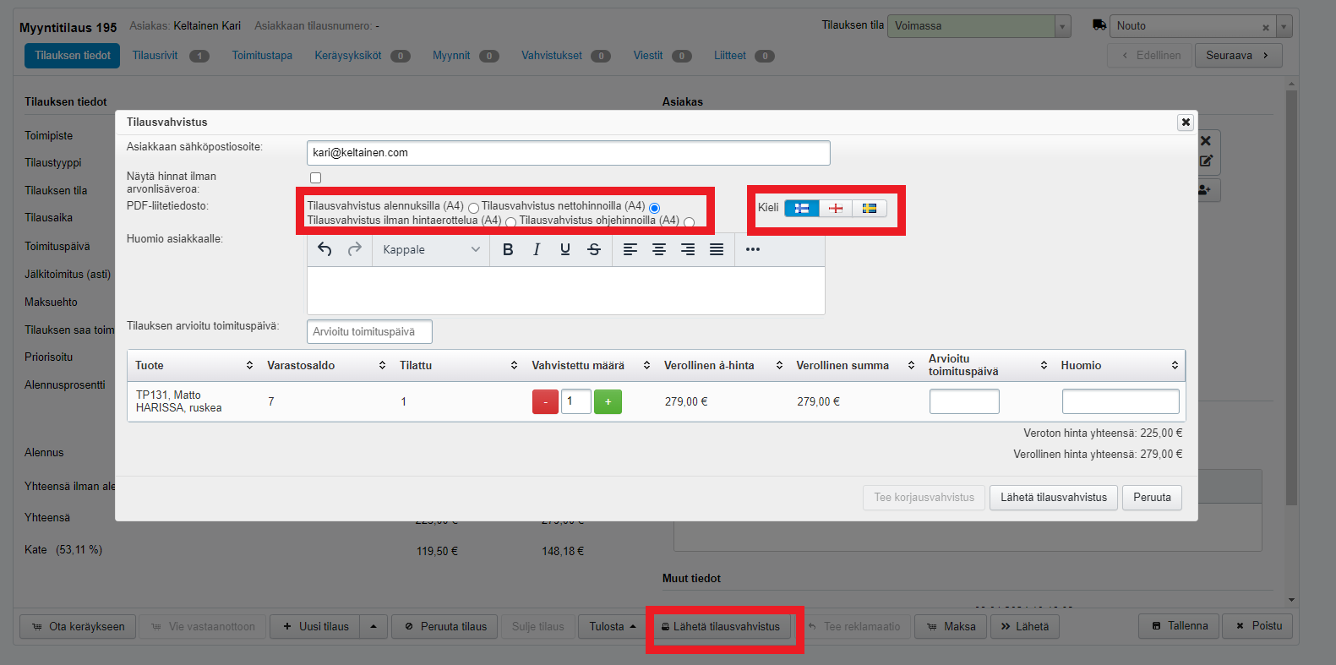Expand the Tulosta print menu

tap(613, 627)
